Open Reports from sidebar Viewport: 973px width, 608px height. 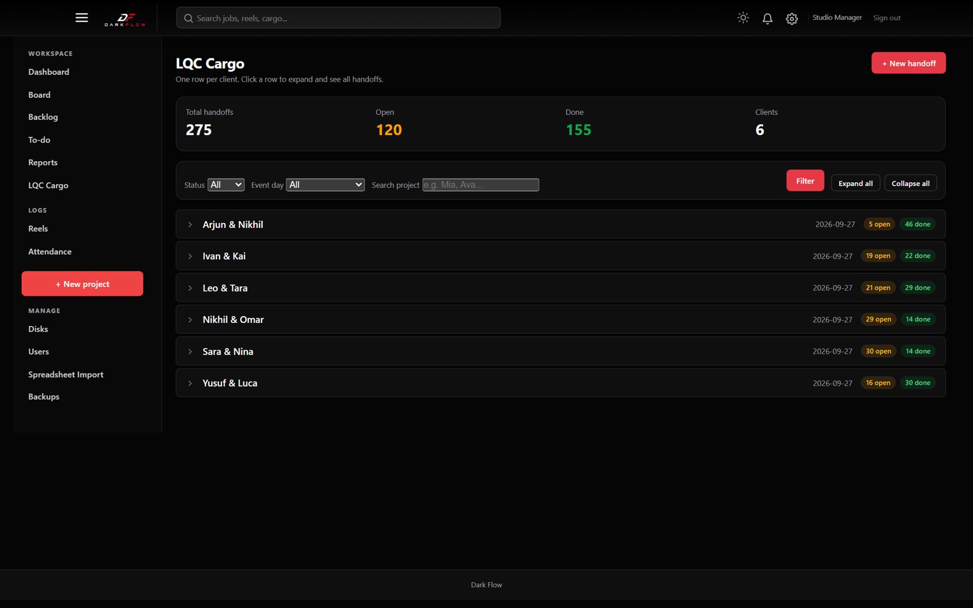[x=43, y=162]
